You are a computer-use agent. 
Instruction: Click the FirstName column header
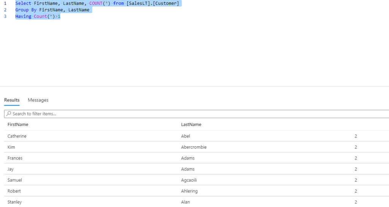click(x=18, y=125)
